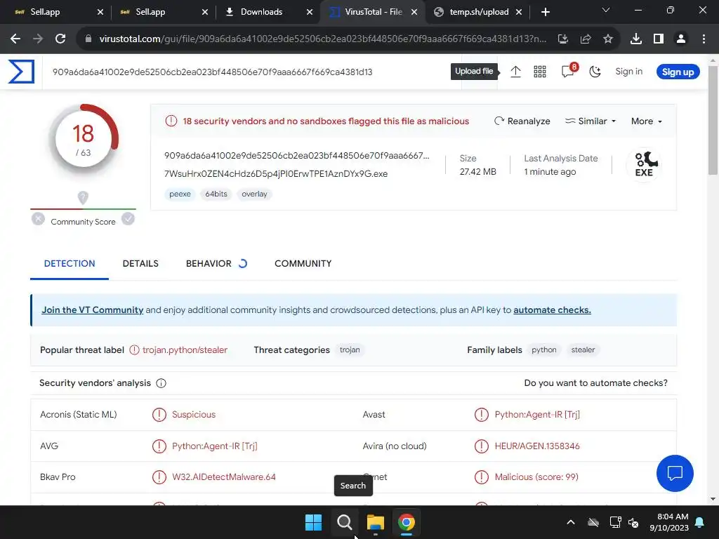Viewport: 719px width, 539px height.
Task: Select the overlay tag
Action: click(x=254, y=194)
